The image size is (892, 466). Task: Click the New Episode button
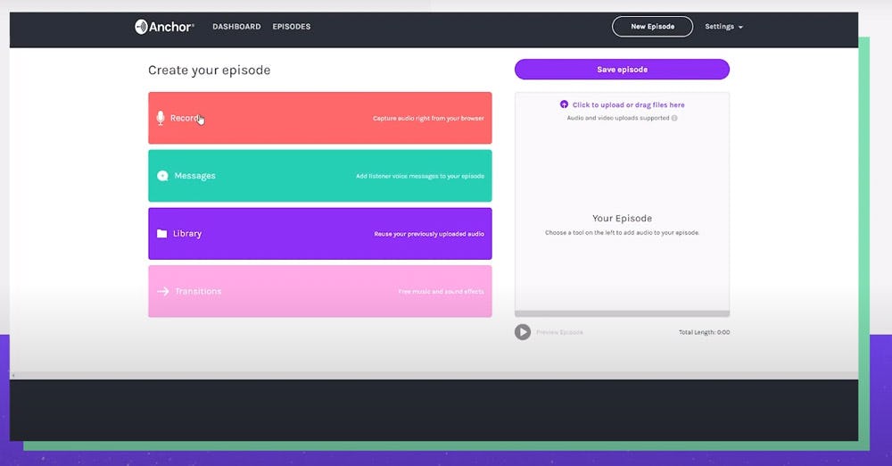(x=652, y=27)
